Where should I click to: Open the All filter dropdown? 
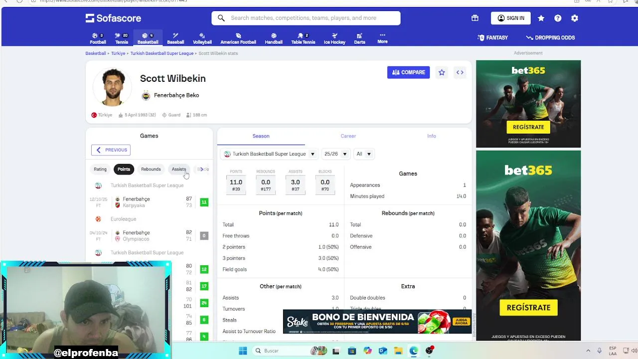click(364, 154)
